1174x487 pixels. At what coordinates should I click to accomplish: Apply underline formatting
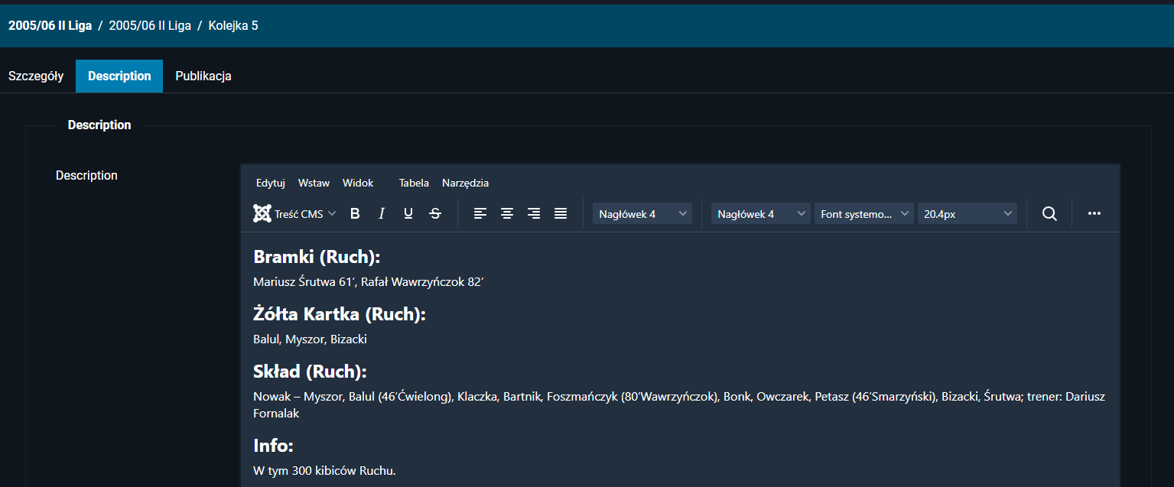(408, 214)
